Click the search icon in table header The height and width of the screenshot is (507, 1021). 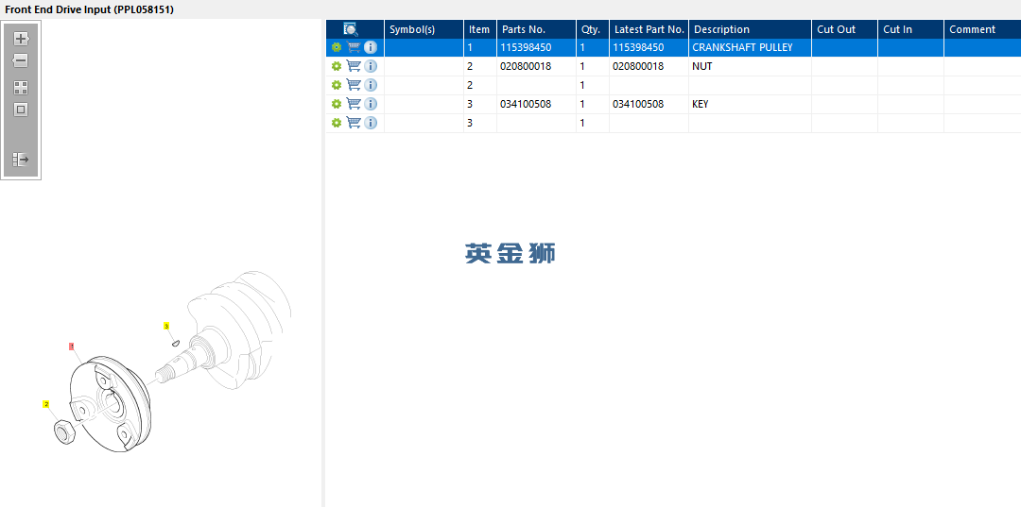[x=351, y=29]
